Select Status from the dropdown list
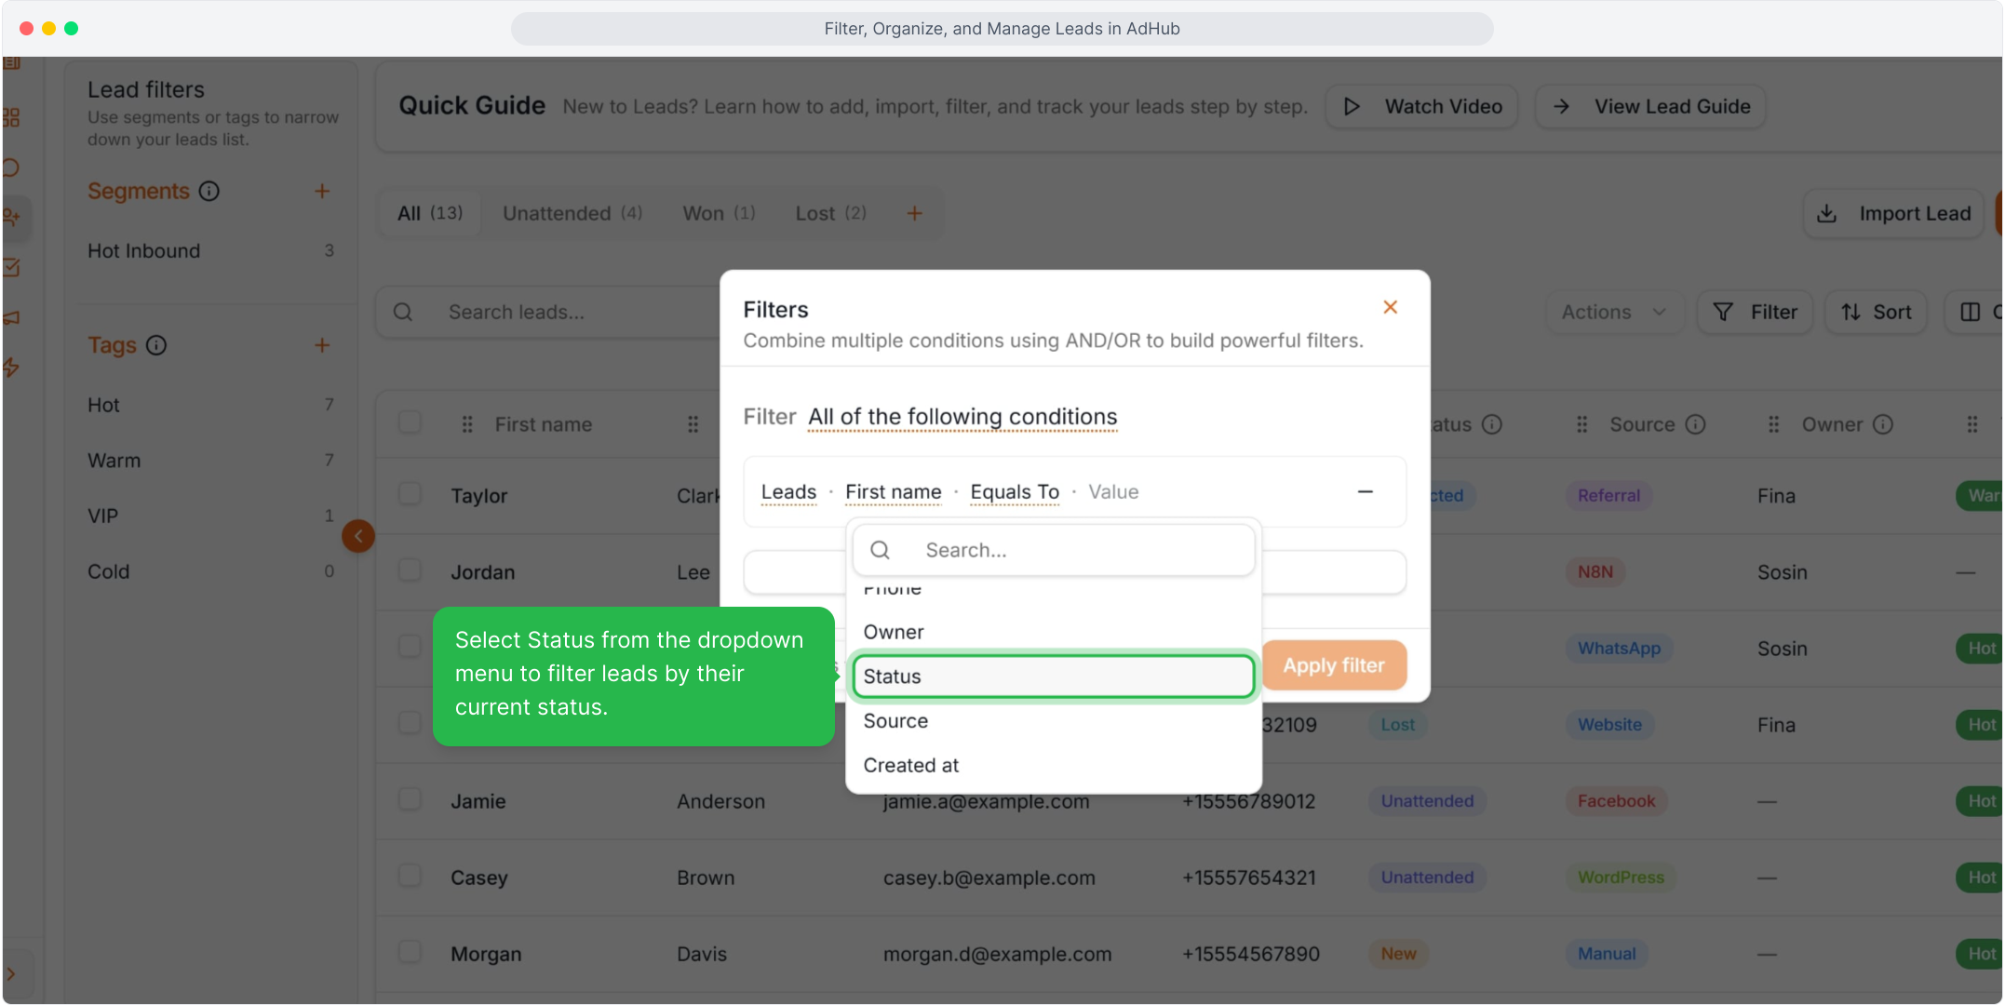Viewport: 2005px width, 1005px height. point(1054,677)
